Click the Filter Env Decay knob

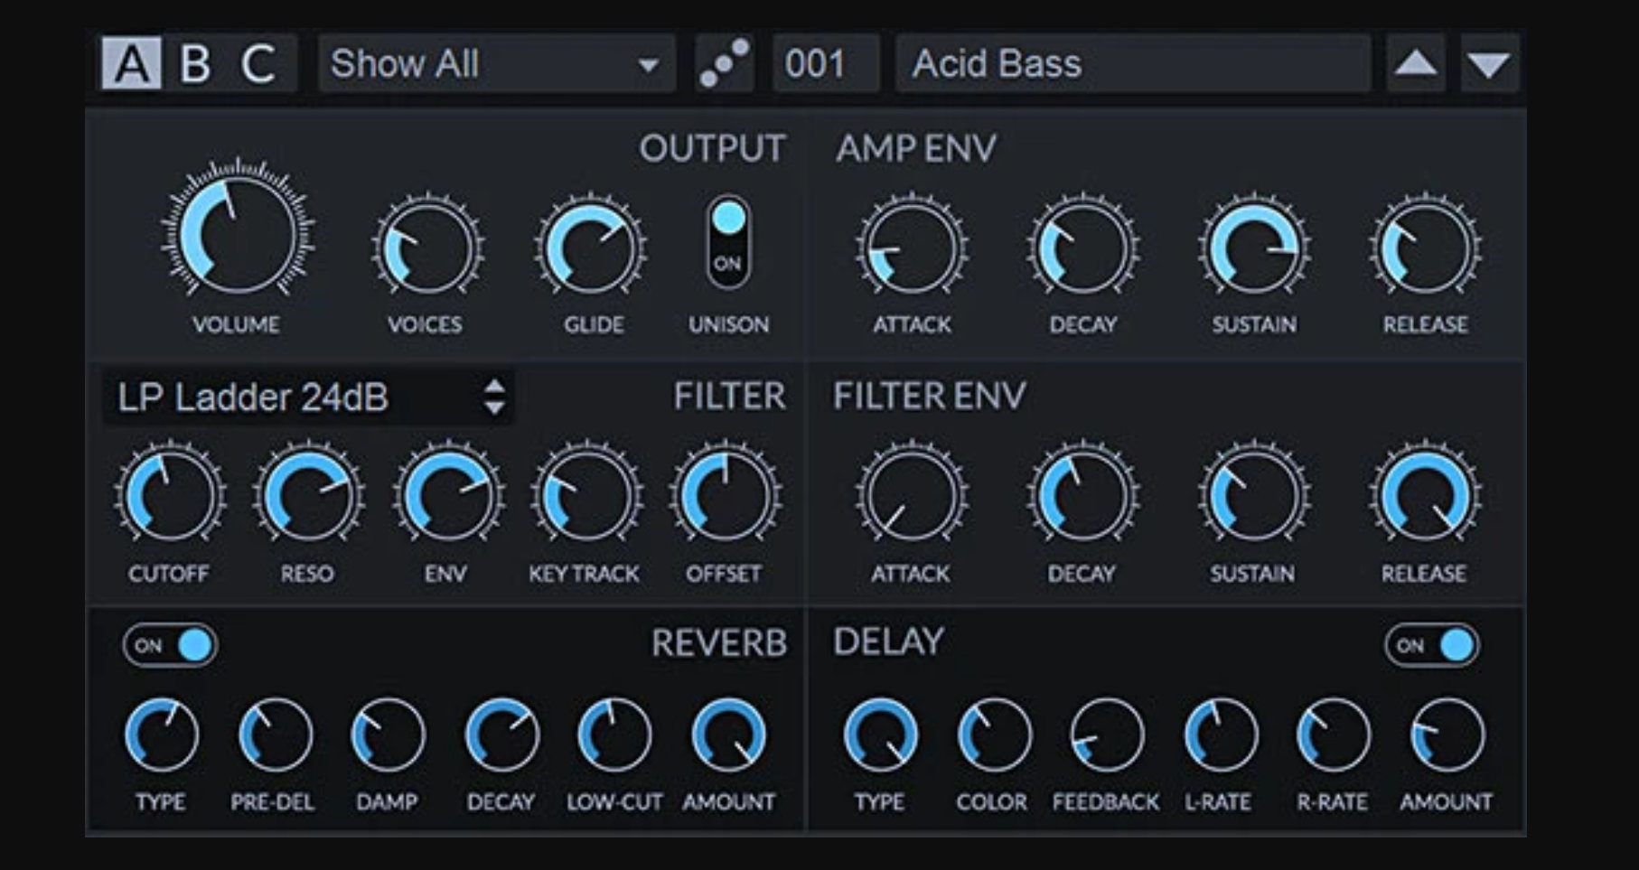pos(1082,495)
